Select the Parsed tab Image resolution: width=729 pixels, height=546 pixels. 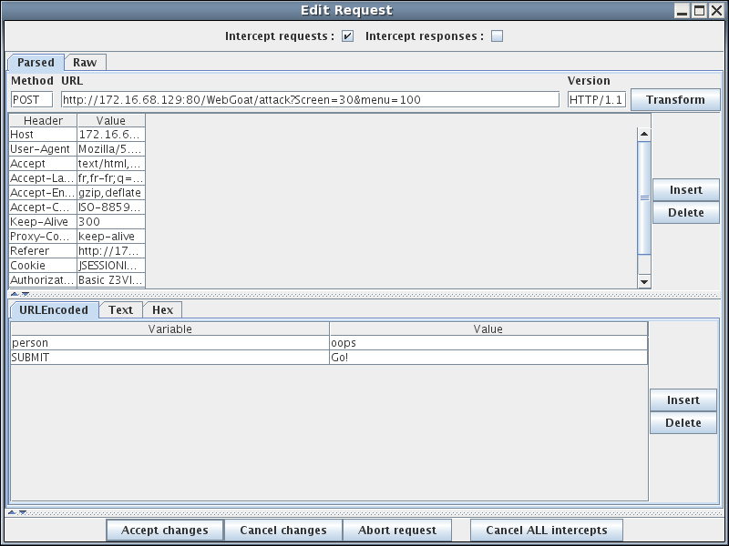coord(36,63)
